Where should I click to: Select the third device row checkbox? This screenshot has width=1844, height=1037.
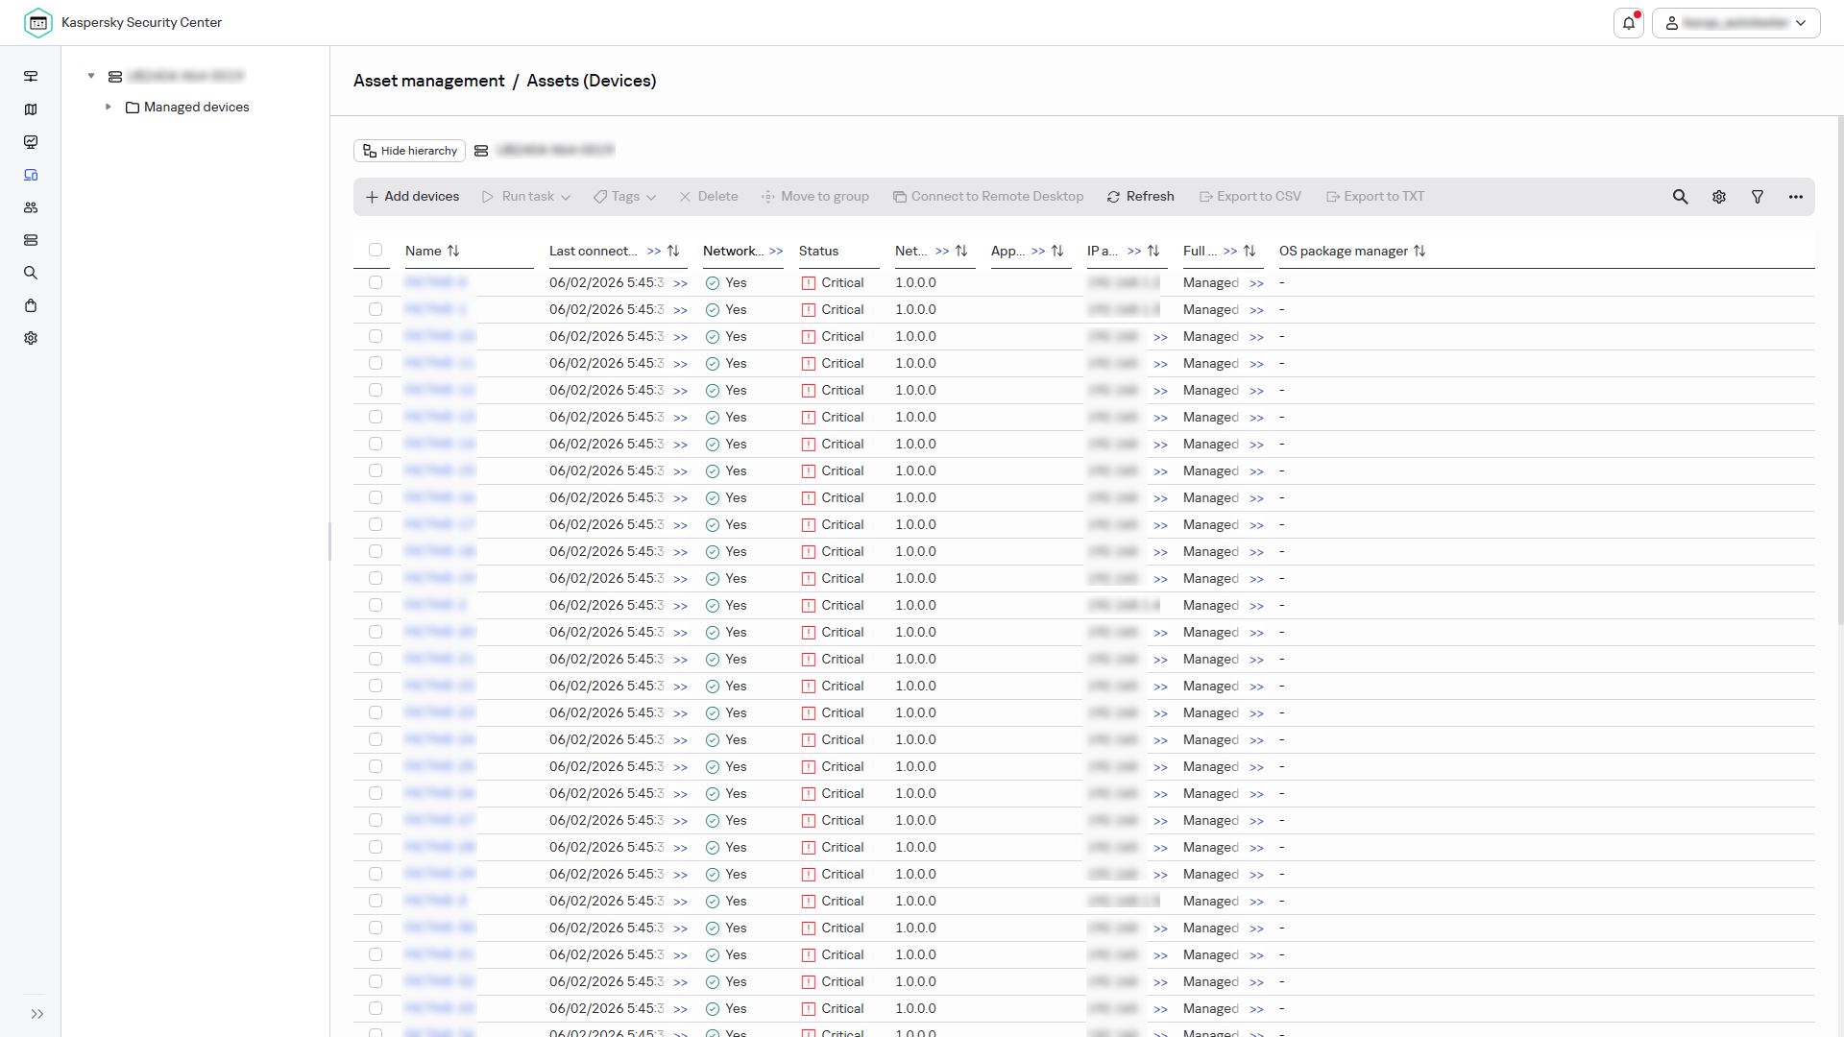(376, 336)
